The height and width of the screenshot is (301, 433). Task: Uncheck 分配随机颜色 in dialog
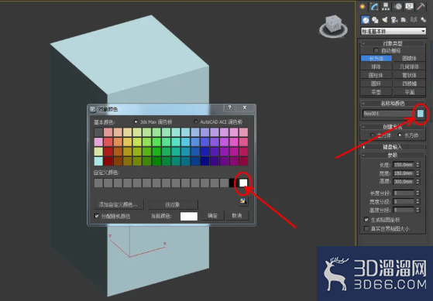[x=97, y=216]
